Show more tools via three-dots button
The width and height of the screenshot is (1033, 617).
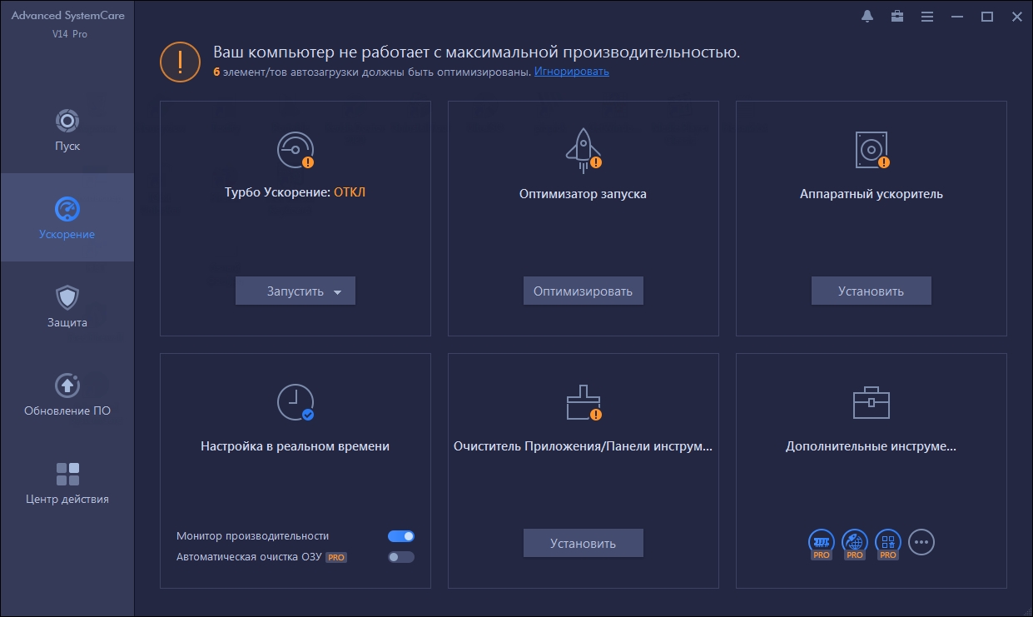[x=921, y=542]
